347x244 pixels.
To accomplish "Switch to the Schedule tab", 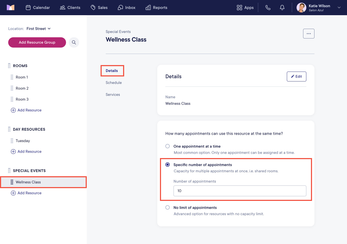I will [114, 83].
